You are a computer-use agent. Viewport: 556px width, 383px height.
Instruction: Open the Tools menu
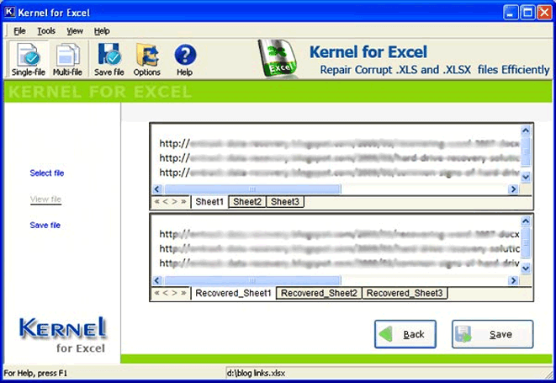point(46,31)
